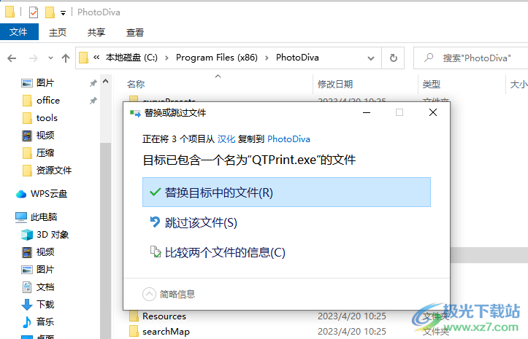Switch to the 主页 ribbon tab
This screenshot has height=339, width=528.
tap(58, 32)
